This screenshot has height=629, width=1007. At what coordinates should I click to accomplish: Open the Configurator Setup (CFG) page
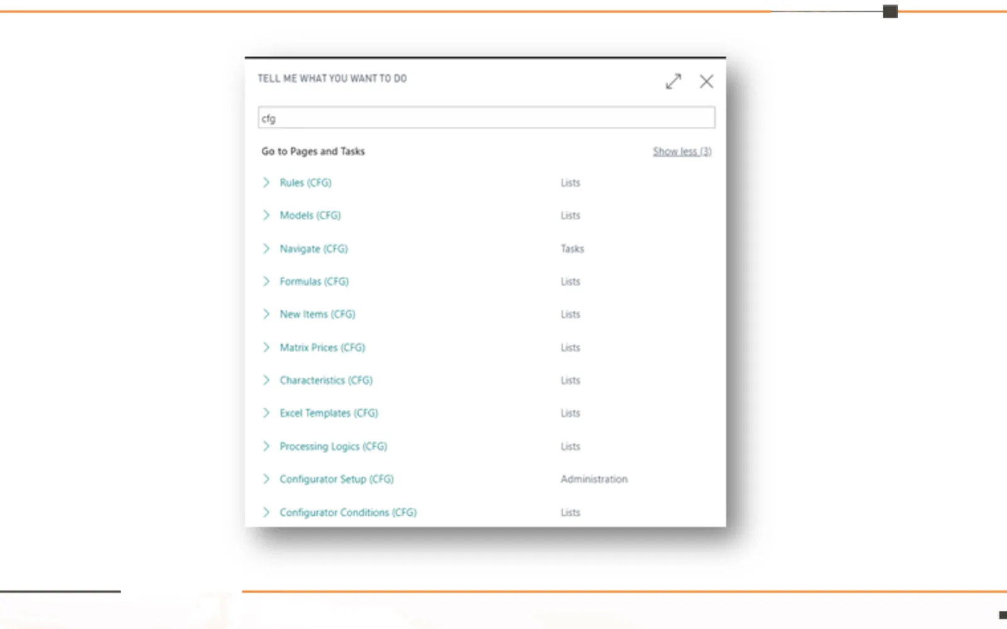(x=337, y=479)
